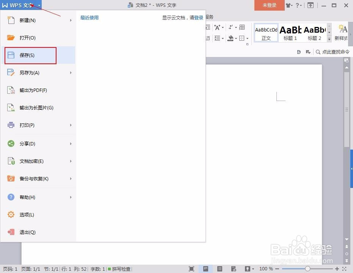Click the backup and restore folder icon
Screen dimensions: 353x273
click(x=11, y=178)
